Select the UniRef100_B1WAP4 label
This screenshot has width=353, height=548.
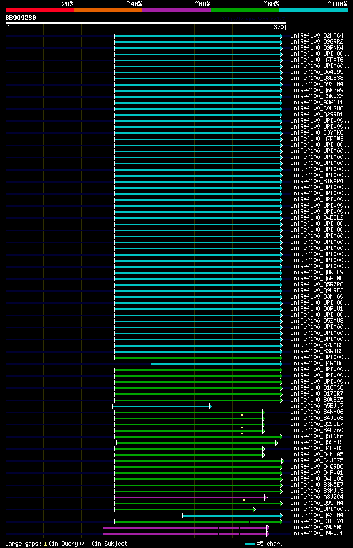point(317,182)
